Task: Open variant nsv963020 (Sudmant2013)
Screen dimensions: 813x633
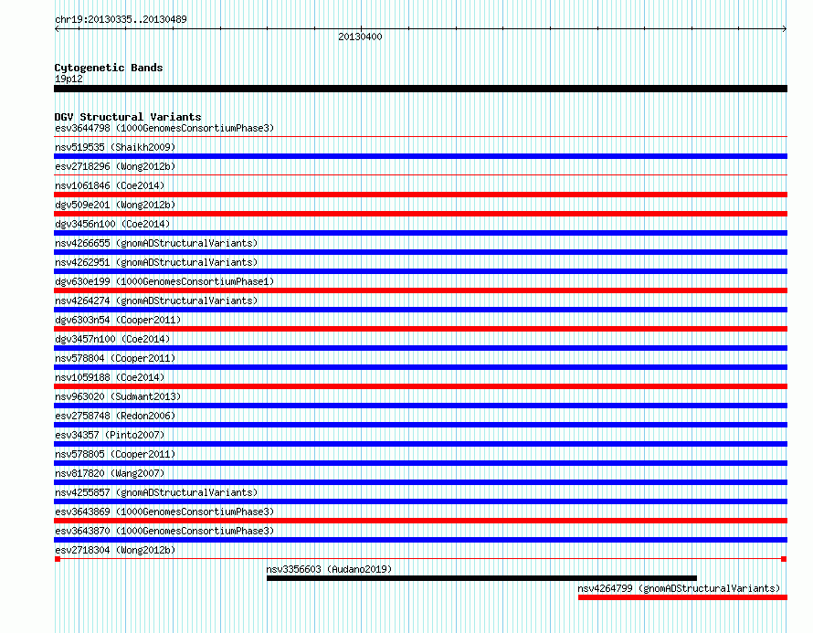Action: coord(118,396)
